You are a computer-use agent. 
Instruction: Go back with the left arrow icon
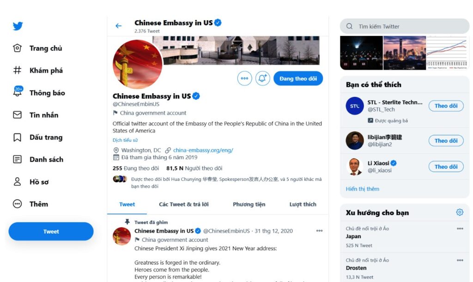click(x=119, y=26)
